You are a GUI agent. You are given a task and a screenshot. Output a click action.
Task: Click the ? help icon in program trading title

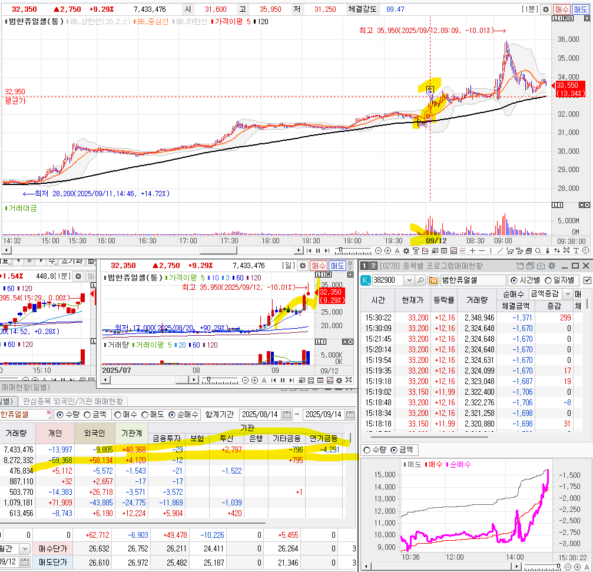[x=373, y=266]
